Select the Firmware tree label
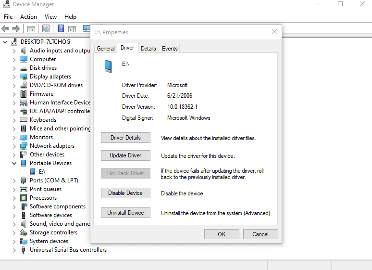The image size is (372, 270). coord(41,94)
